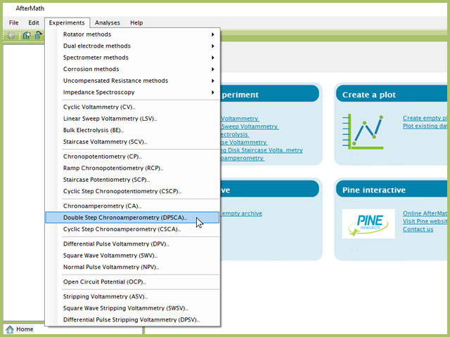Select Double Step Chronoamperometry (DPSCA)
This screenshot has width=450, height=337.
133,218
